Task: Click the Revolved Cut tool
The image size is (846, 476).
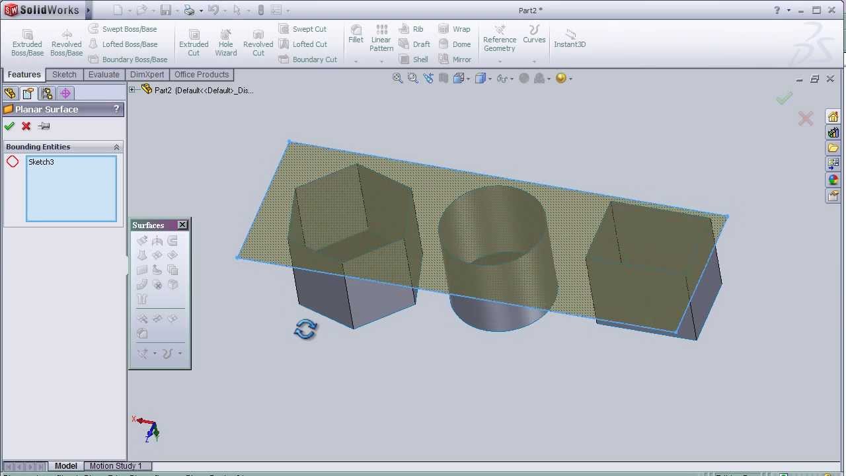Action: [258, 42]
